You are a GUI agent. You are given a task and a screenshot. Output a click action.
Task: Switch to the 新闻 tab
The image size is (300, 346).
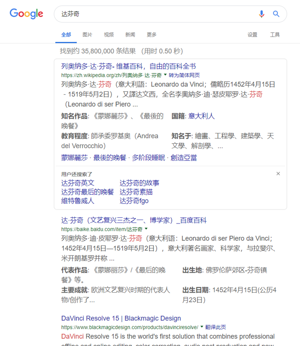[130, 35]
